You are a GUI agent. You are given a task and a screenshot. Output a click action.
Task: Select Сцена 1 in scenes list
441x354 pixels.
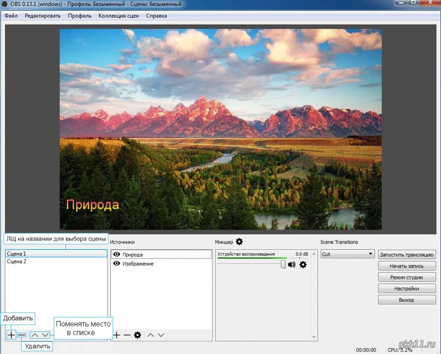[x=56, y=254]
